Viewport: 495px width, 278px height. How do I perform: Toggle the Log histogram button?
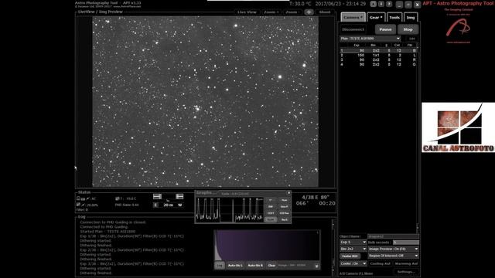coord(220,266)
